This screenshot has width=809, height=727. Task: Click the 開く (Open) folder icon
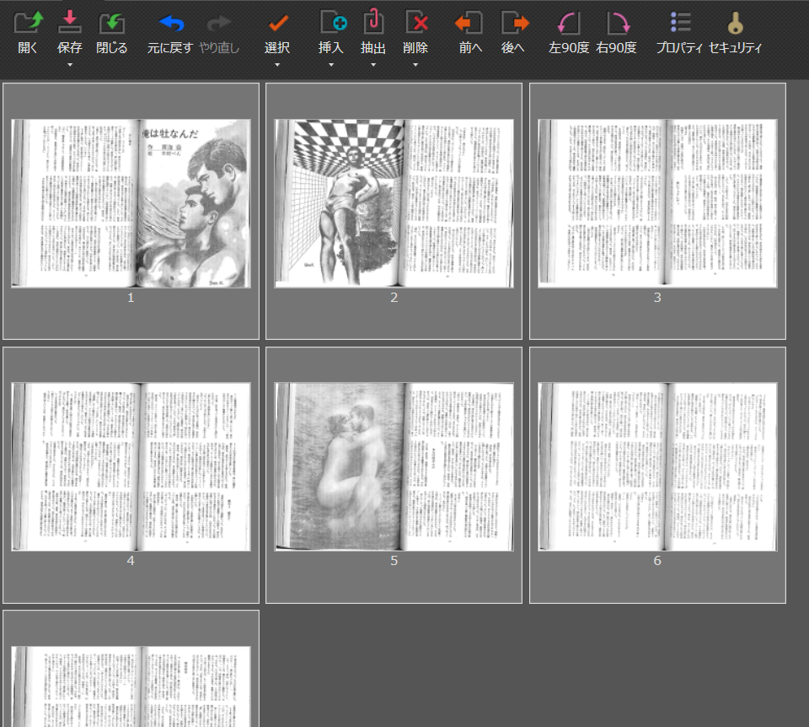click(x=29, y=23)
